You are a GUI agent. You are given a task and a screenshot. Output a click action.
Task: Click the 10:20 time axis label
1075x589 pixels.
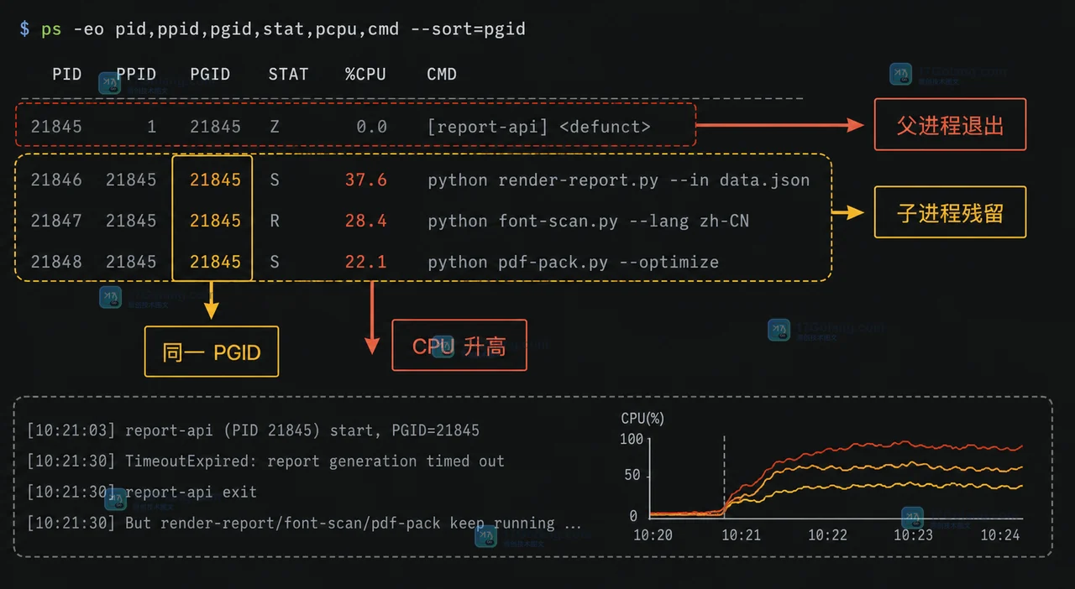tap(653, 534)
